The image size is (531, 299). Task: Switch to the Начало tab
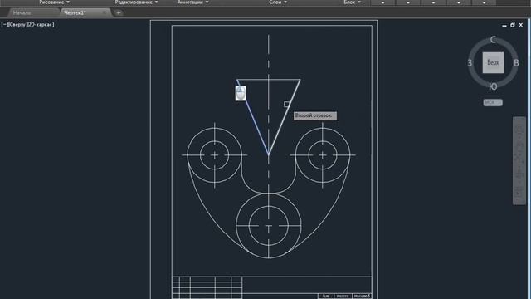pos(22,13)
